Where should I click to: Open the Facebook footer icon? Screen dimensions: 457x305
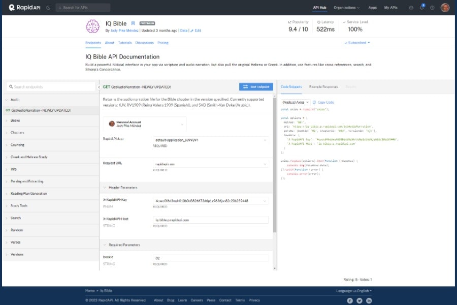pos(350,300)
